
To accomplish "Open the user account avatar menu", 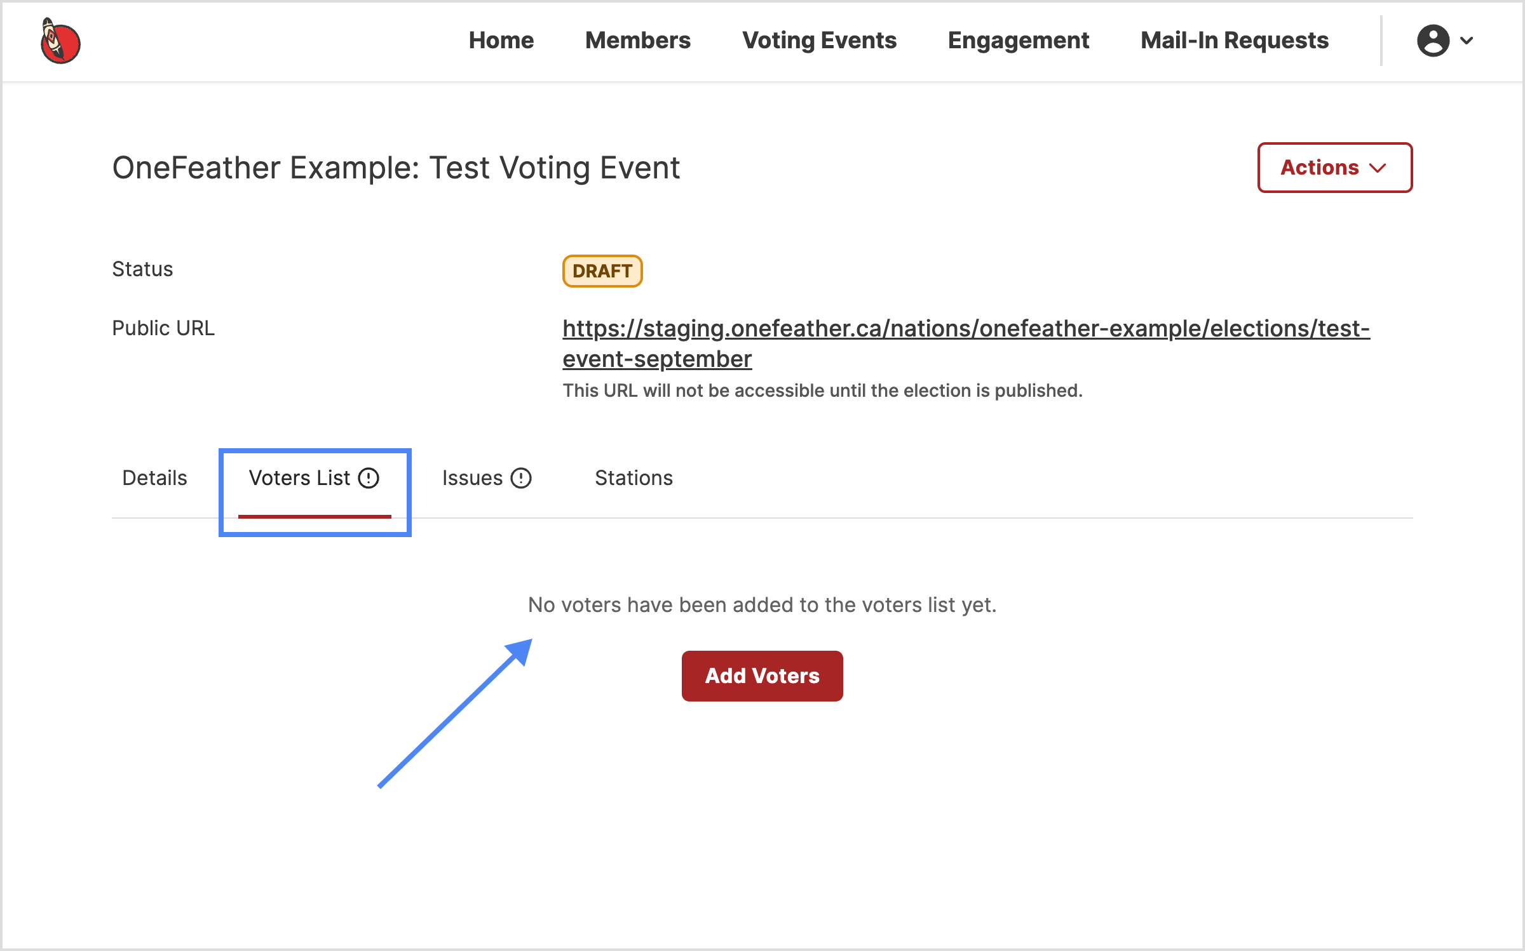I will coord(1433,41).
